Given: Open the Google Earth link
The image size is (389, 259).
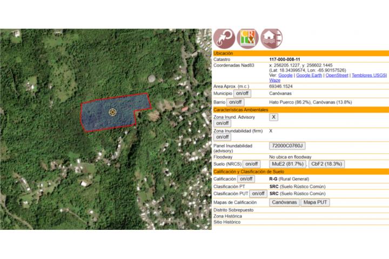Looking at the screenshot, I should (308, 75).
